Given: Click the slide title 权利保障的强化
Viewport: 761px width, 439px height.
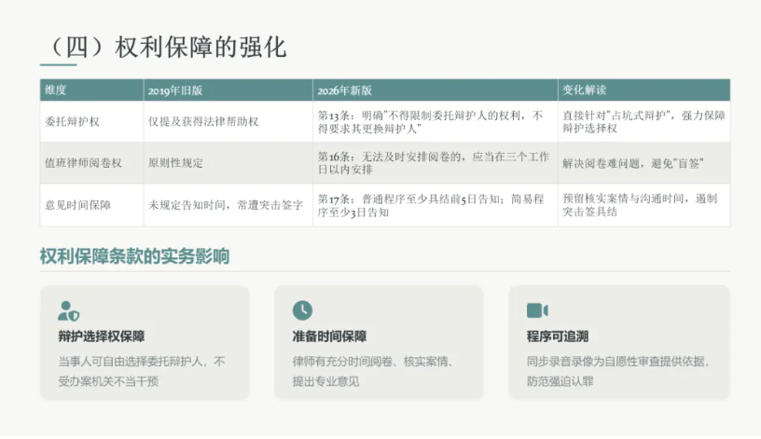Looking at the screenshot, I should pos(168,48).
